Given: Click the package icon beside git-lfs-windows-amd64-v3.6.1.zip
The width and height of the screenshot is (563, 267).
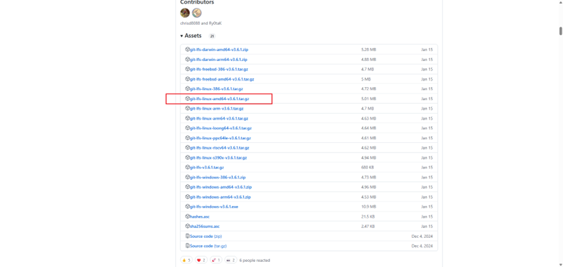Looking at the screenshot, I should coord(187,187).
